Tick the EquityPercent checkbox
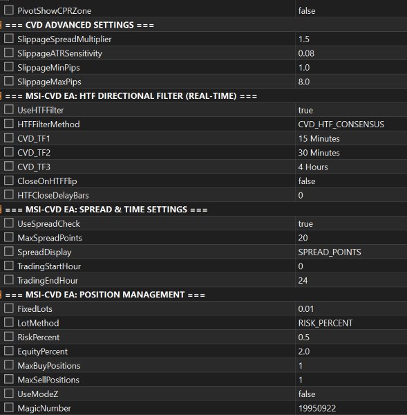Viewport: 407px width, 415px height. pyautogui.click(x=9, y=351)
